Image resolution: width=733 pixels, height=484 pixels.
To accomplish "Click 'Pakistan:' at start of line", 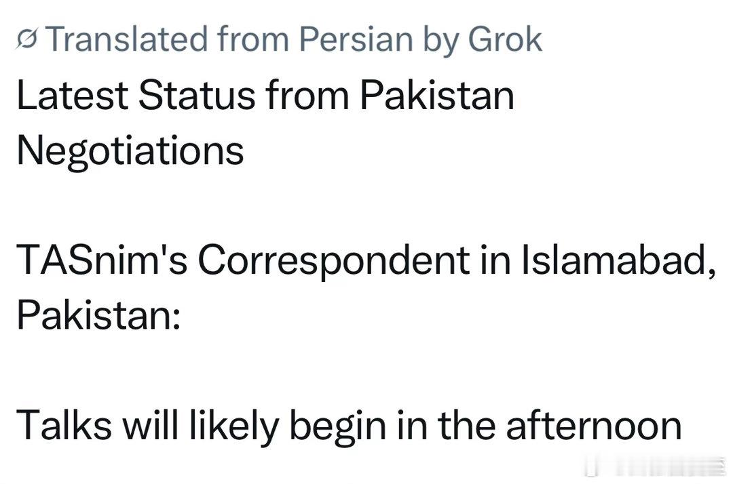I will click(98, 315).
